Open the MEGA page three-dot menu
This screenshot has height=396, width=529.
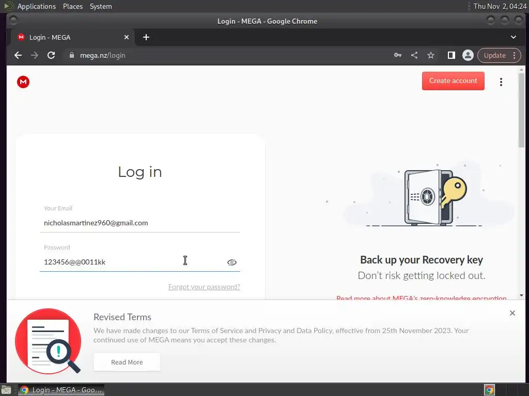[501, 82]
